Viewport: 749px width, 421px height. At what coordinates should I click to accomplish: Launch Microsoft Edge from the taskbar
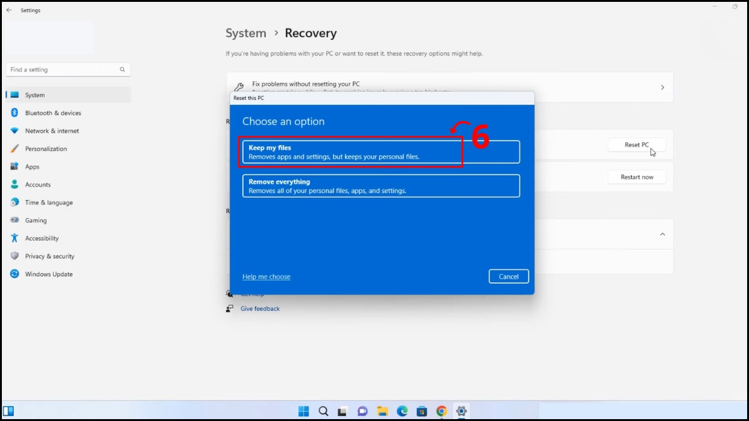pyautogui.click(x=401, y=411)
